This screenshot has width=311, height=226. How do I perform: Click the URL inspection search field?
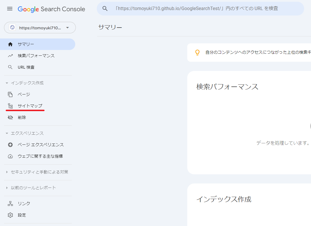(201, 8)
